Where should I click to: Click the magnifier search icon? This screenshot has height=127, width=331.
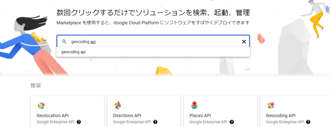[64, 42]
